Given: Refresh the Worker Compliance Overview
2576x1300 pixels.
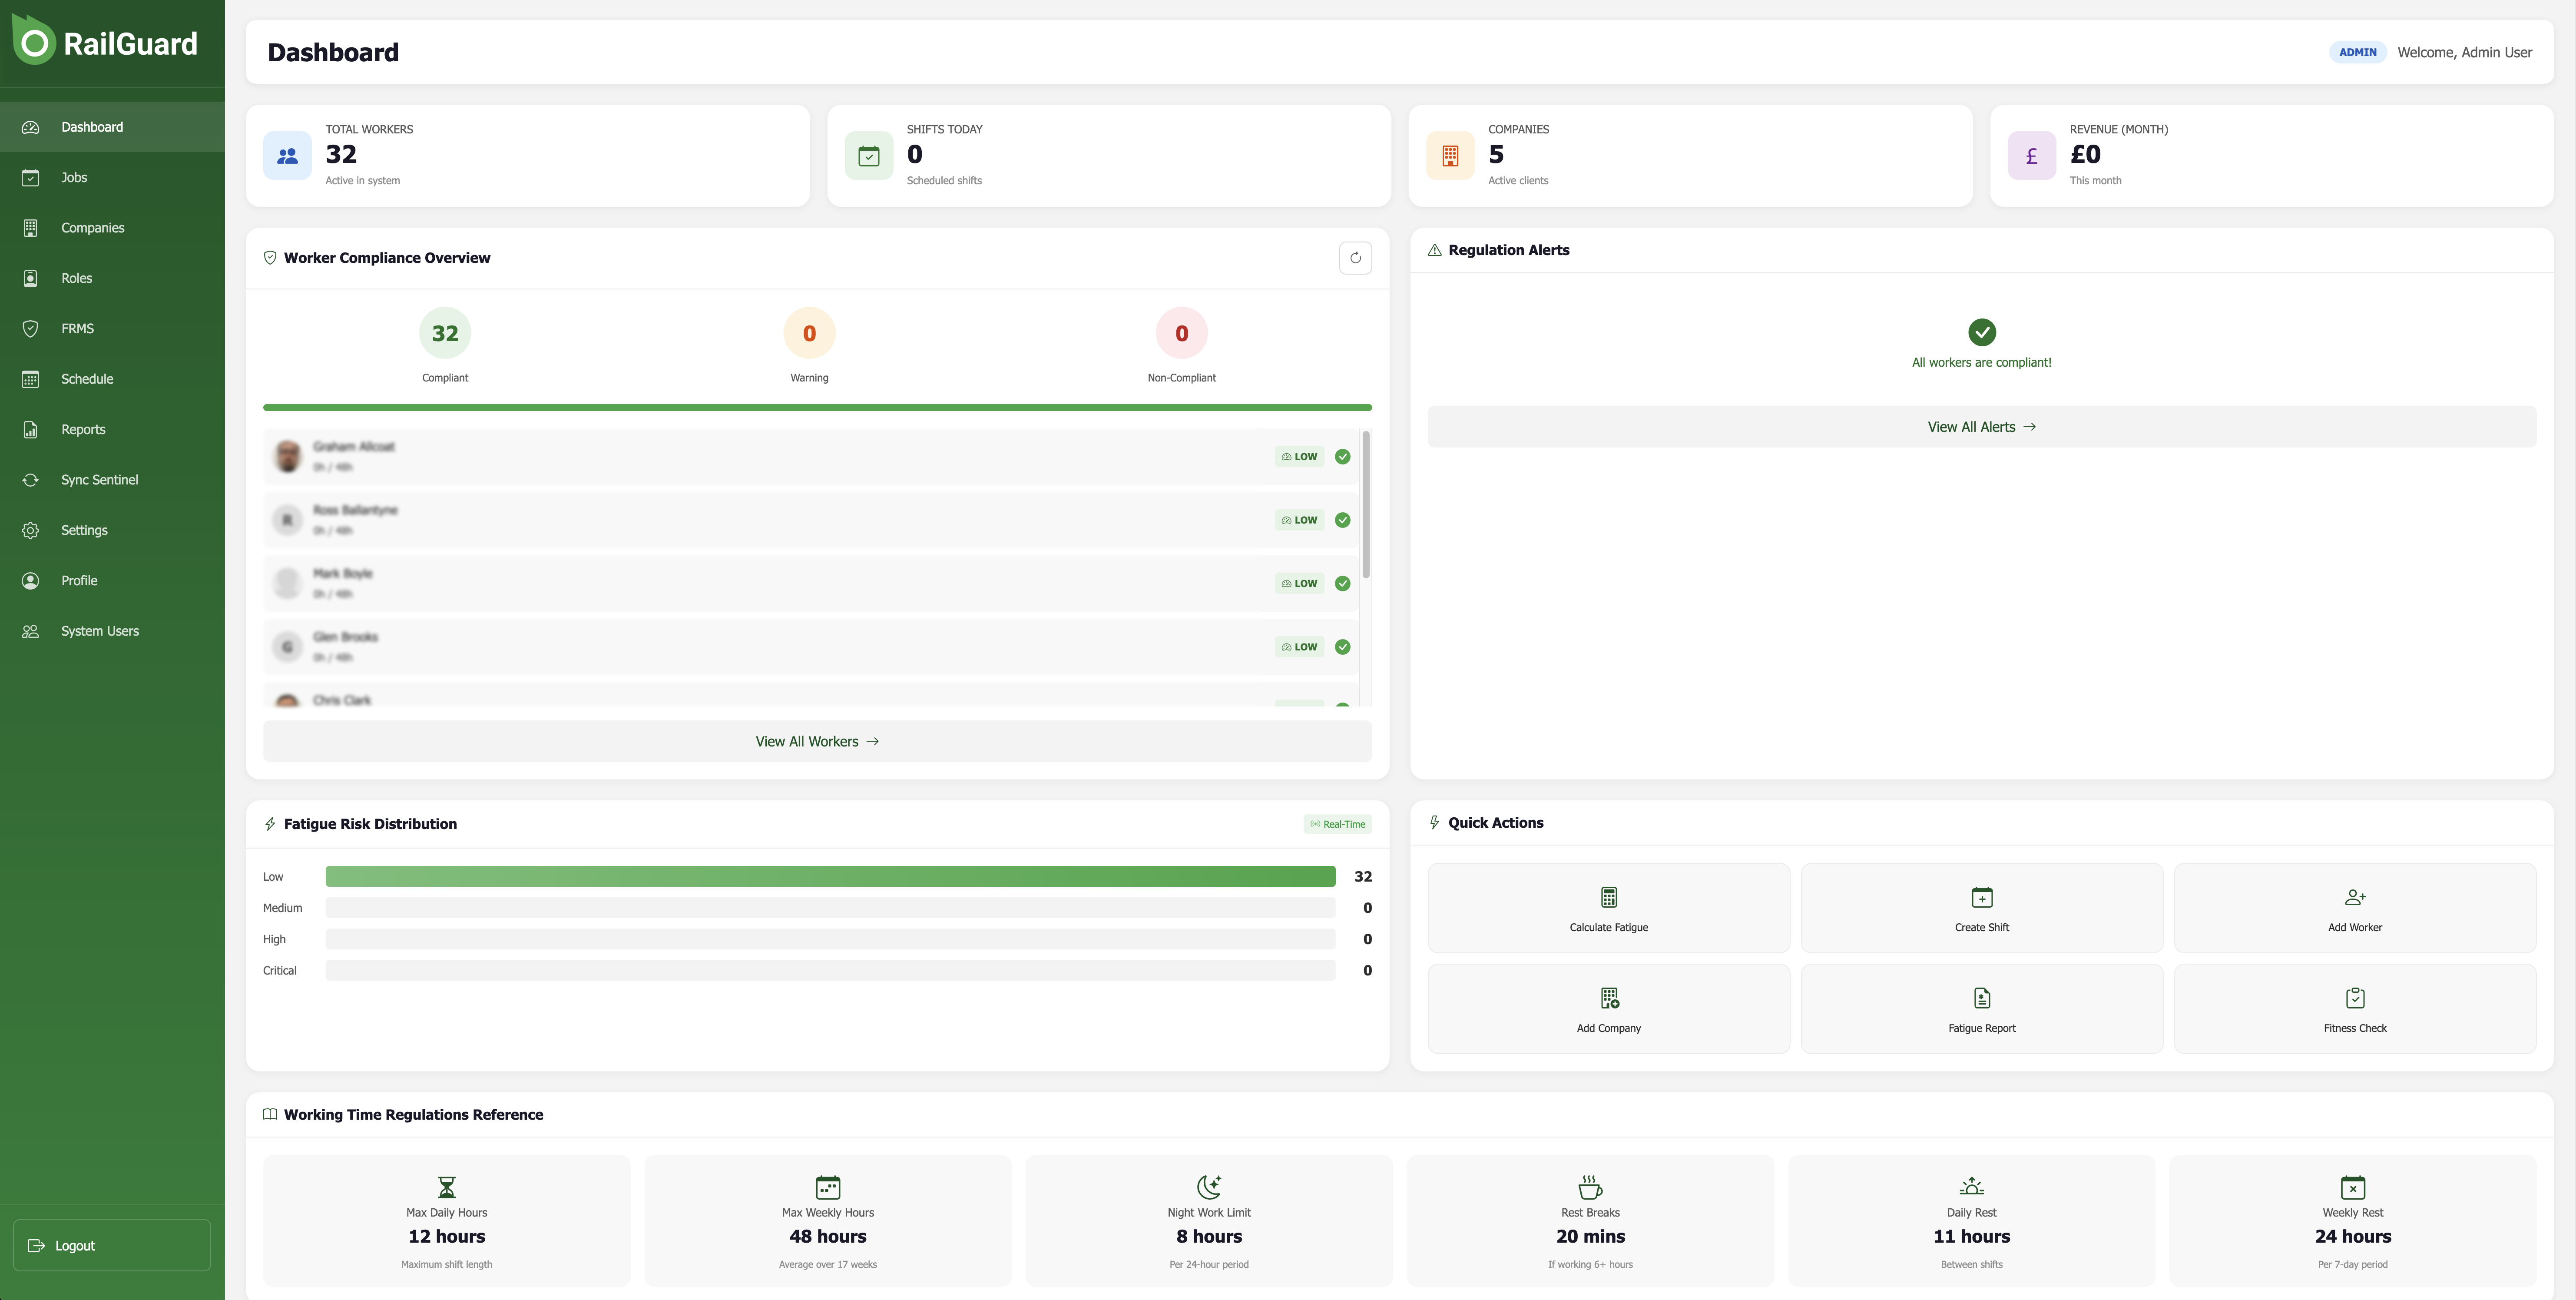Looking at the screenshot, I should coord(1356,258).
